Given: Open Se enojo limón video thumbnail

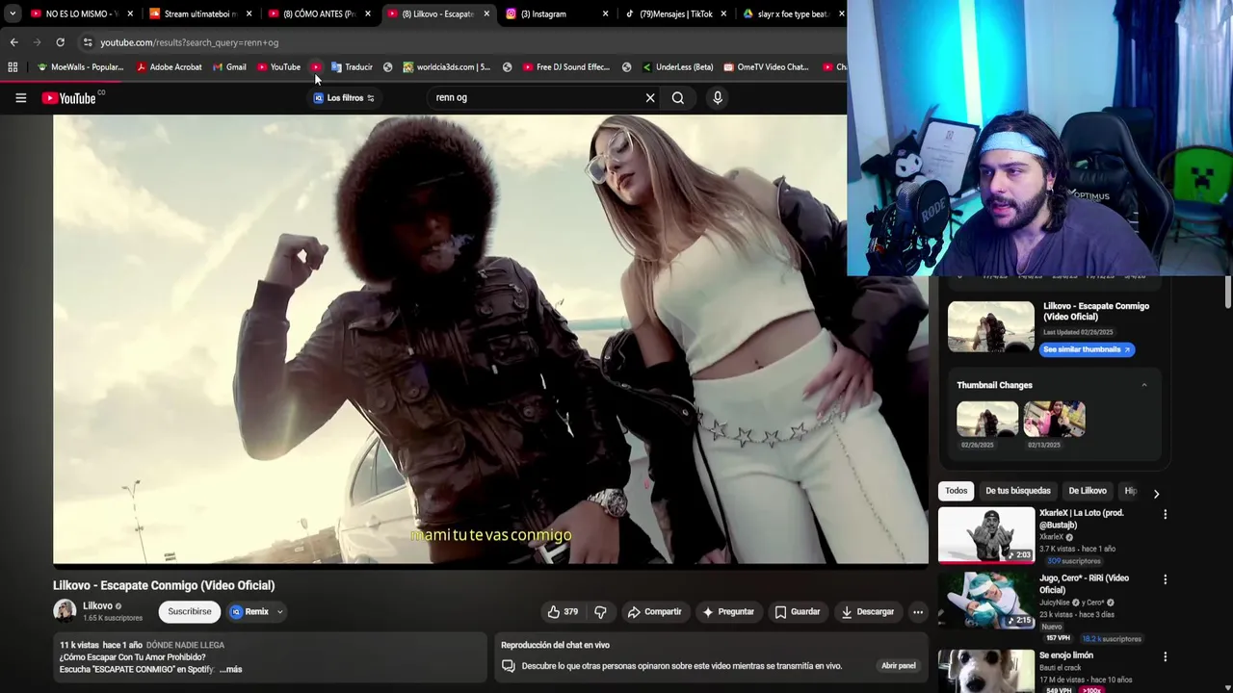Looking at the screenshot, I should (x=986, y=672).
